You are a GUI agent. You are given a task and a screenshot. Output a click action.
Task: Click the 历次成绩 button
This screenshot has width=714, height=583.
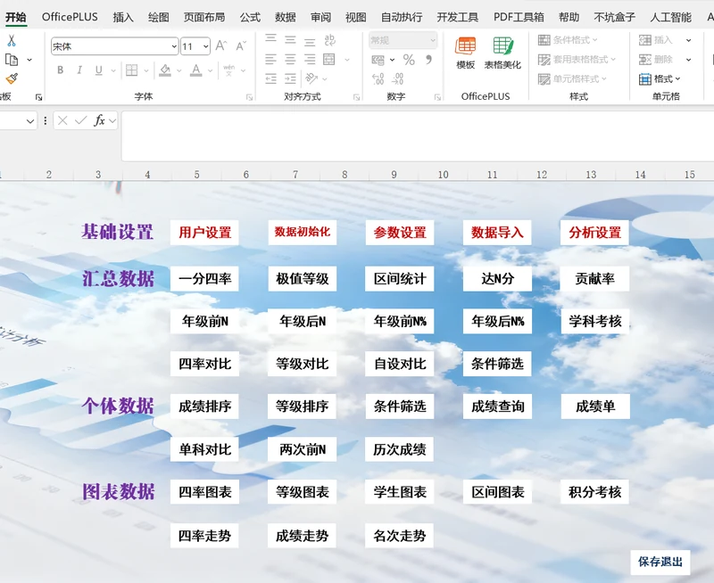tap(399, 449)
